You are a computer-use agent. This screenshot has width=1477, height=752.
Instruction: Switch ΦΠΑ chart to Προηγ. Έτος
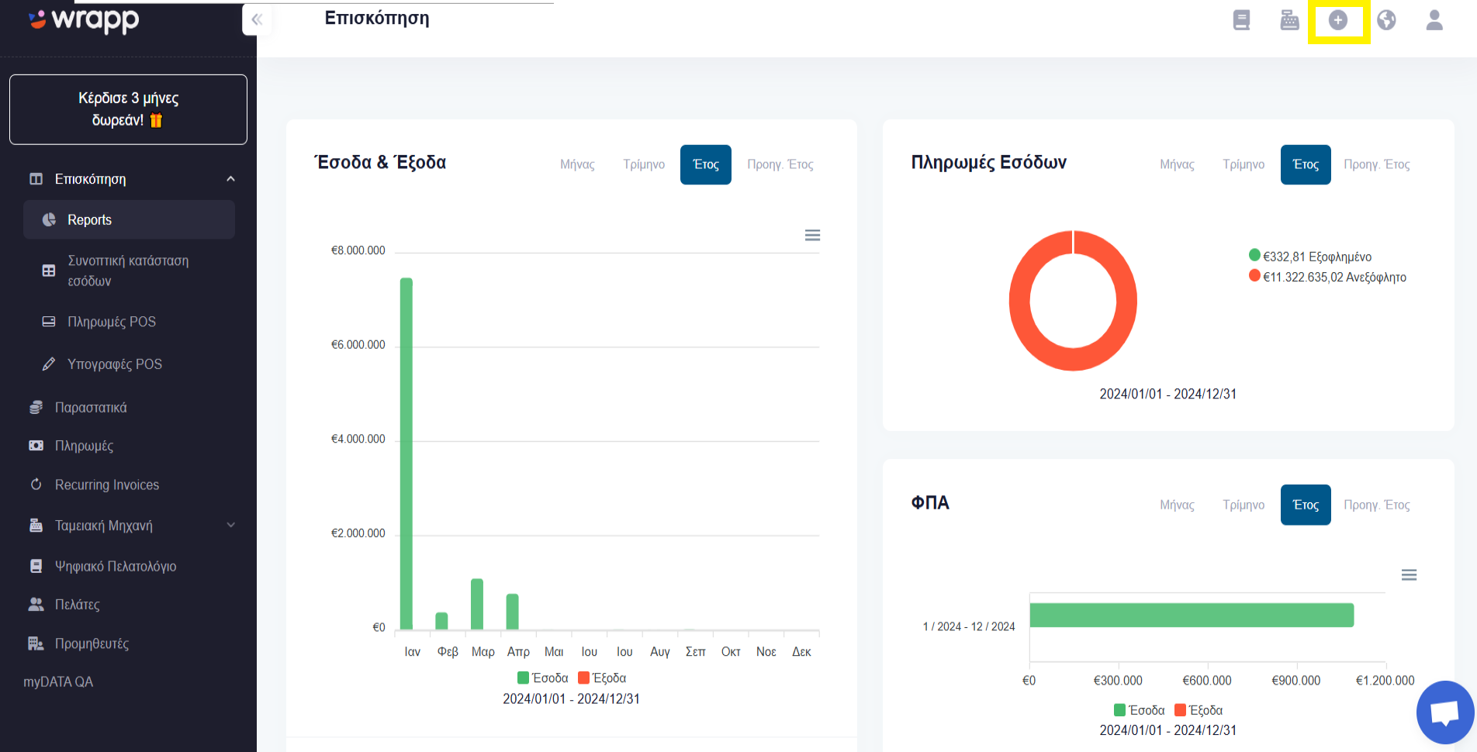[x=1377, y=505]
